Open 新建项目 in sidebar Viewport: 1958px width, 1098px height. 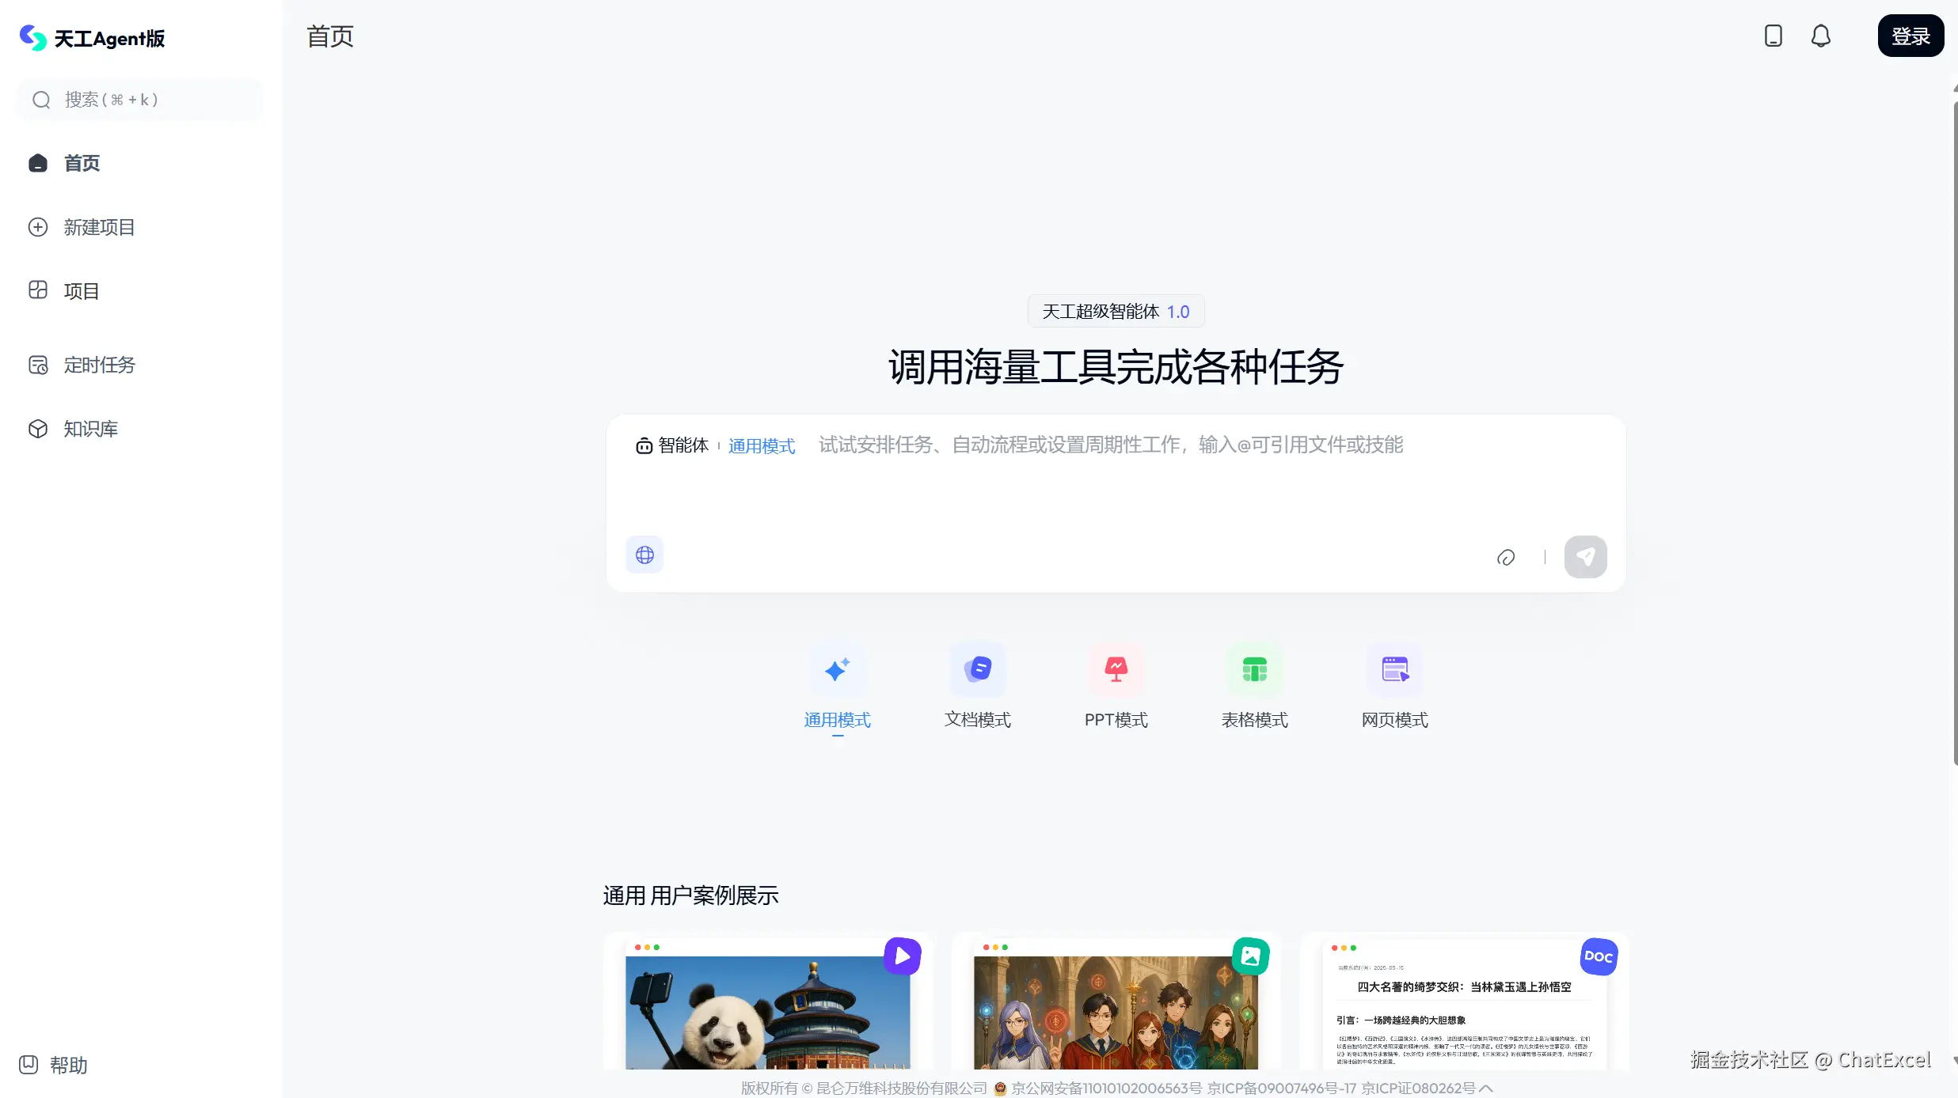click(x=98, y=228)
